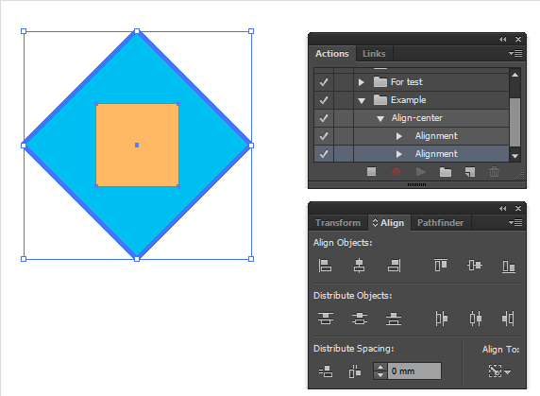Create new action icon

click(470, 172)
